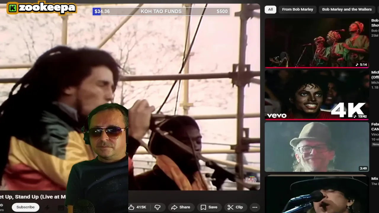Select the From Bob Marley chip

point(298,9)
